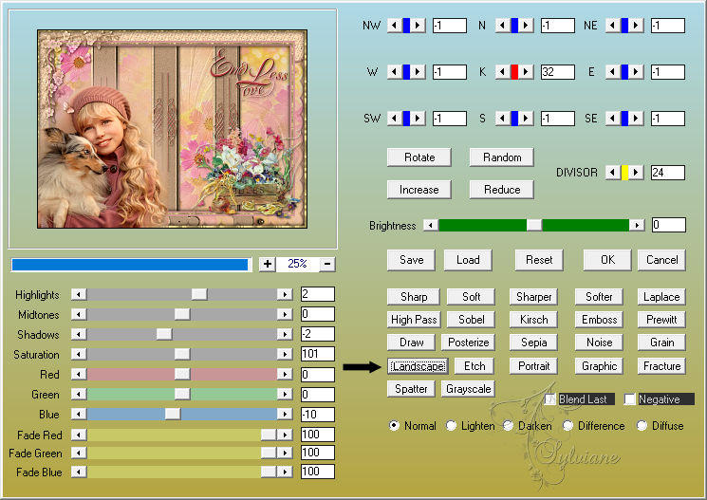Click the Highlights slider handle
The height and width of the screenshot is (500, 707).
coord(199,294)
